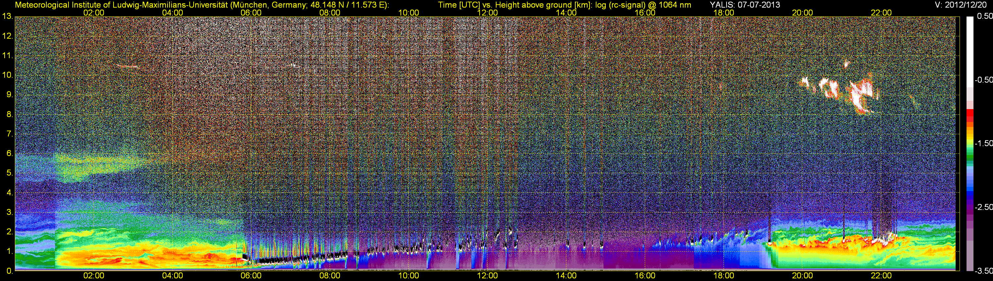Click the 11 km height axis label
The width and height of the screenshot is (993, 281).
tap(7, 56)
